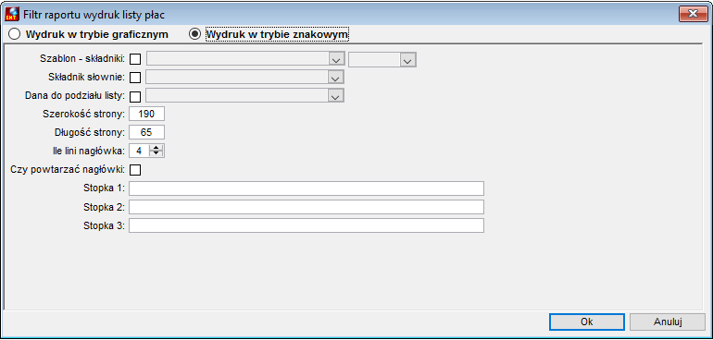Tick the Składnik słownie checkbox
Viewport: 713px width, 340px height.
coord(135,78)
